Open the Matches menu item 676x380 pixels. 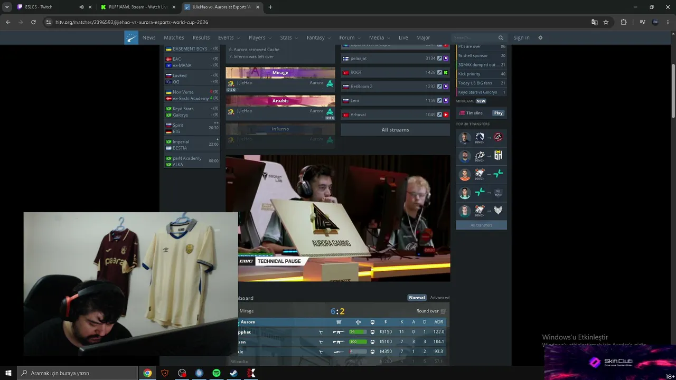click(174, 38)
